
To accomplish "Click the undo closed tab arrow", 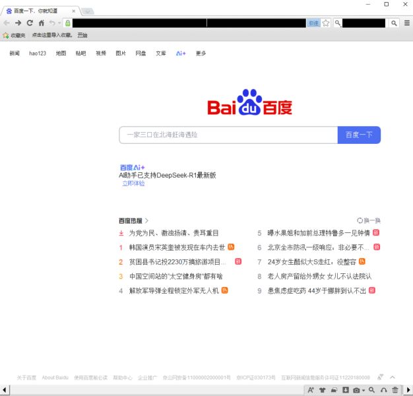I will tap(52, 23).
